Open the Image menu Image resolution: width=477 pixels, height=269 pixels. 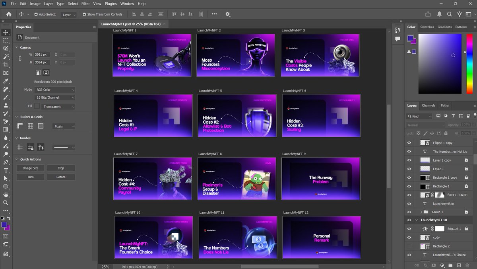coord(35,4)
